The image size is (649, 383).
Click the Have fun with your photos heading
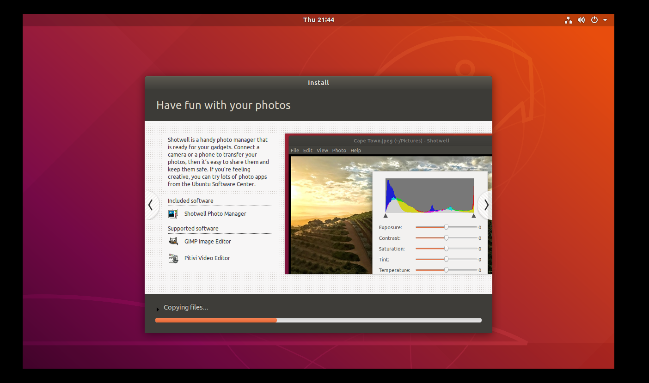click(223, 105)
